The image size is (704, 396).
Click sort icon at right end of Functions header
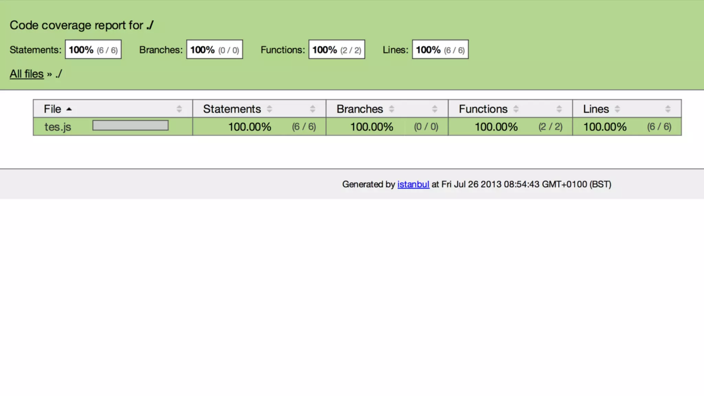tap(559, 109)
